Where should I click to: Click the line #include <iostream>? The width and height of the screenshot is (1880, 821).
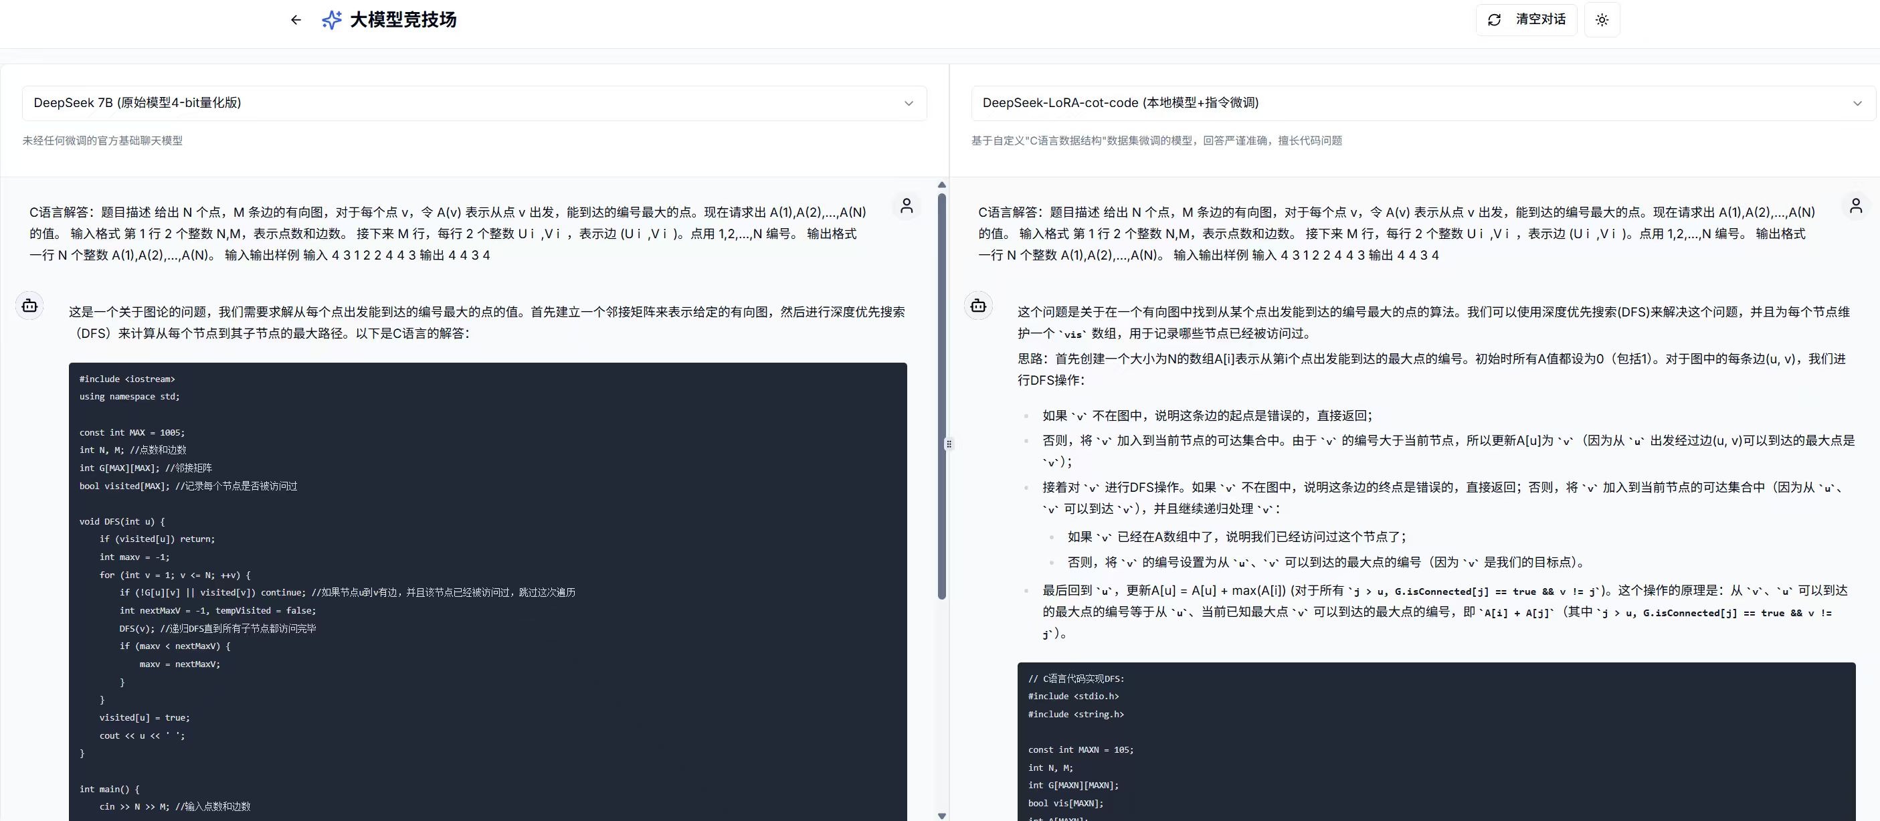coord(127,379)
